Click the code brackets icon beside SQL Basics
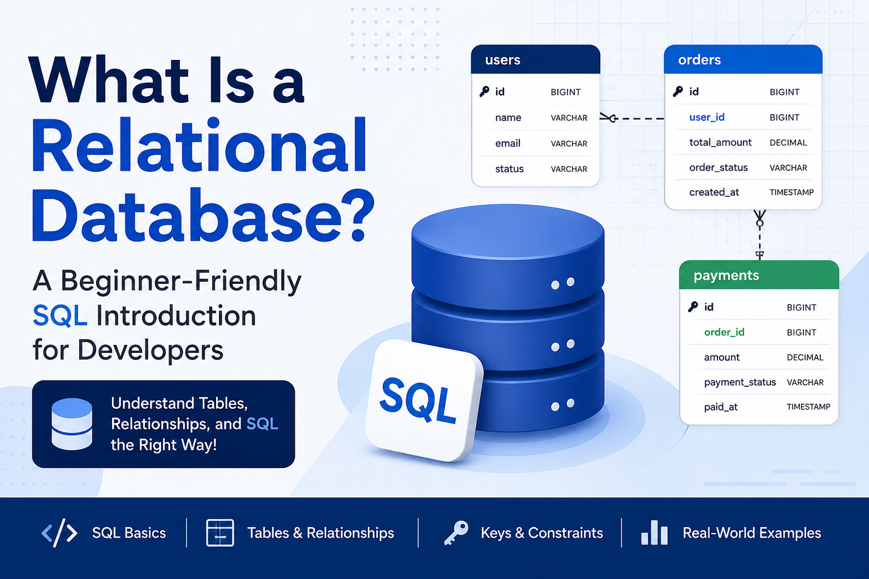The height and width of the screenshot is (579, 869). coord(59,533)
